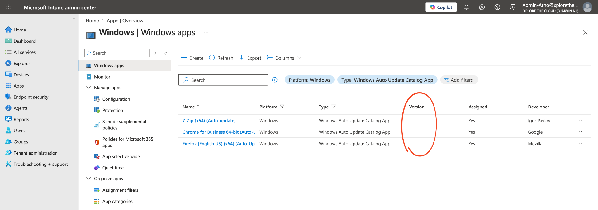The height and width of the screenshot is (210, 598).
Task: Collapse the left navigation pane
Action: pos(74,19)
